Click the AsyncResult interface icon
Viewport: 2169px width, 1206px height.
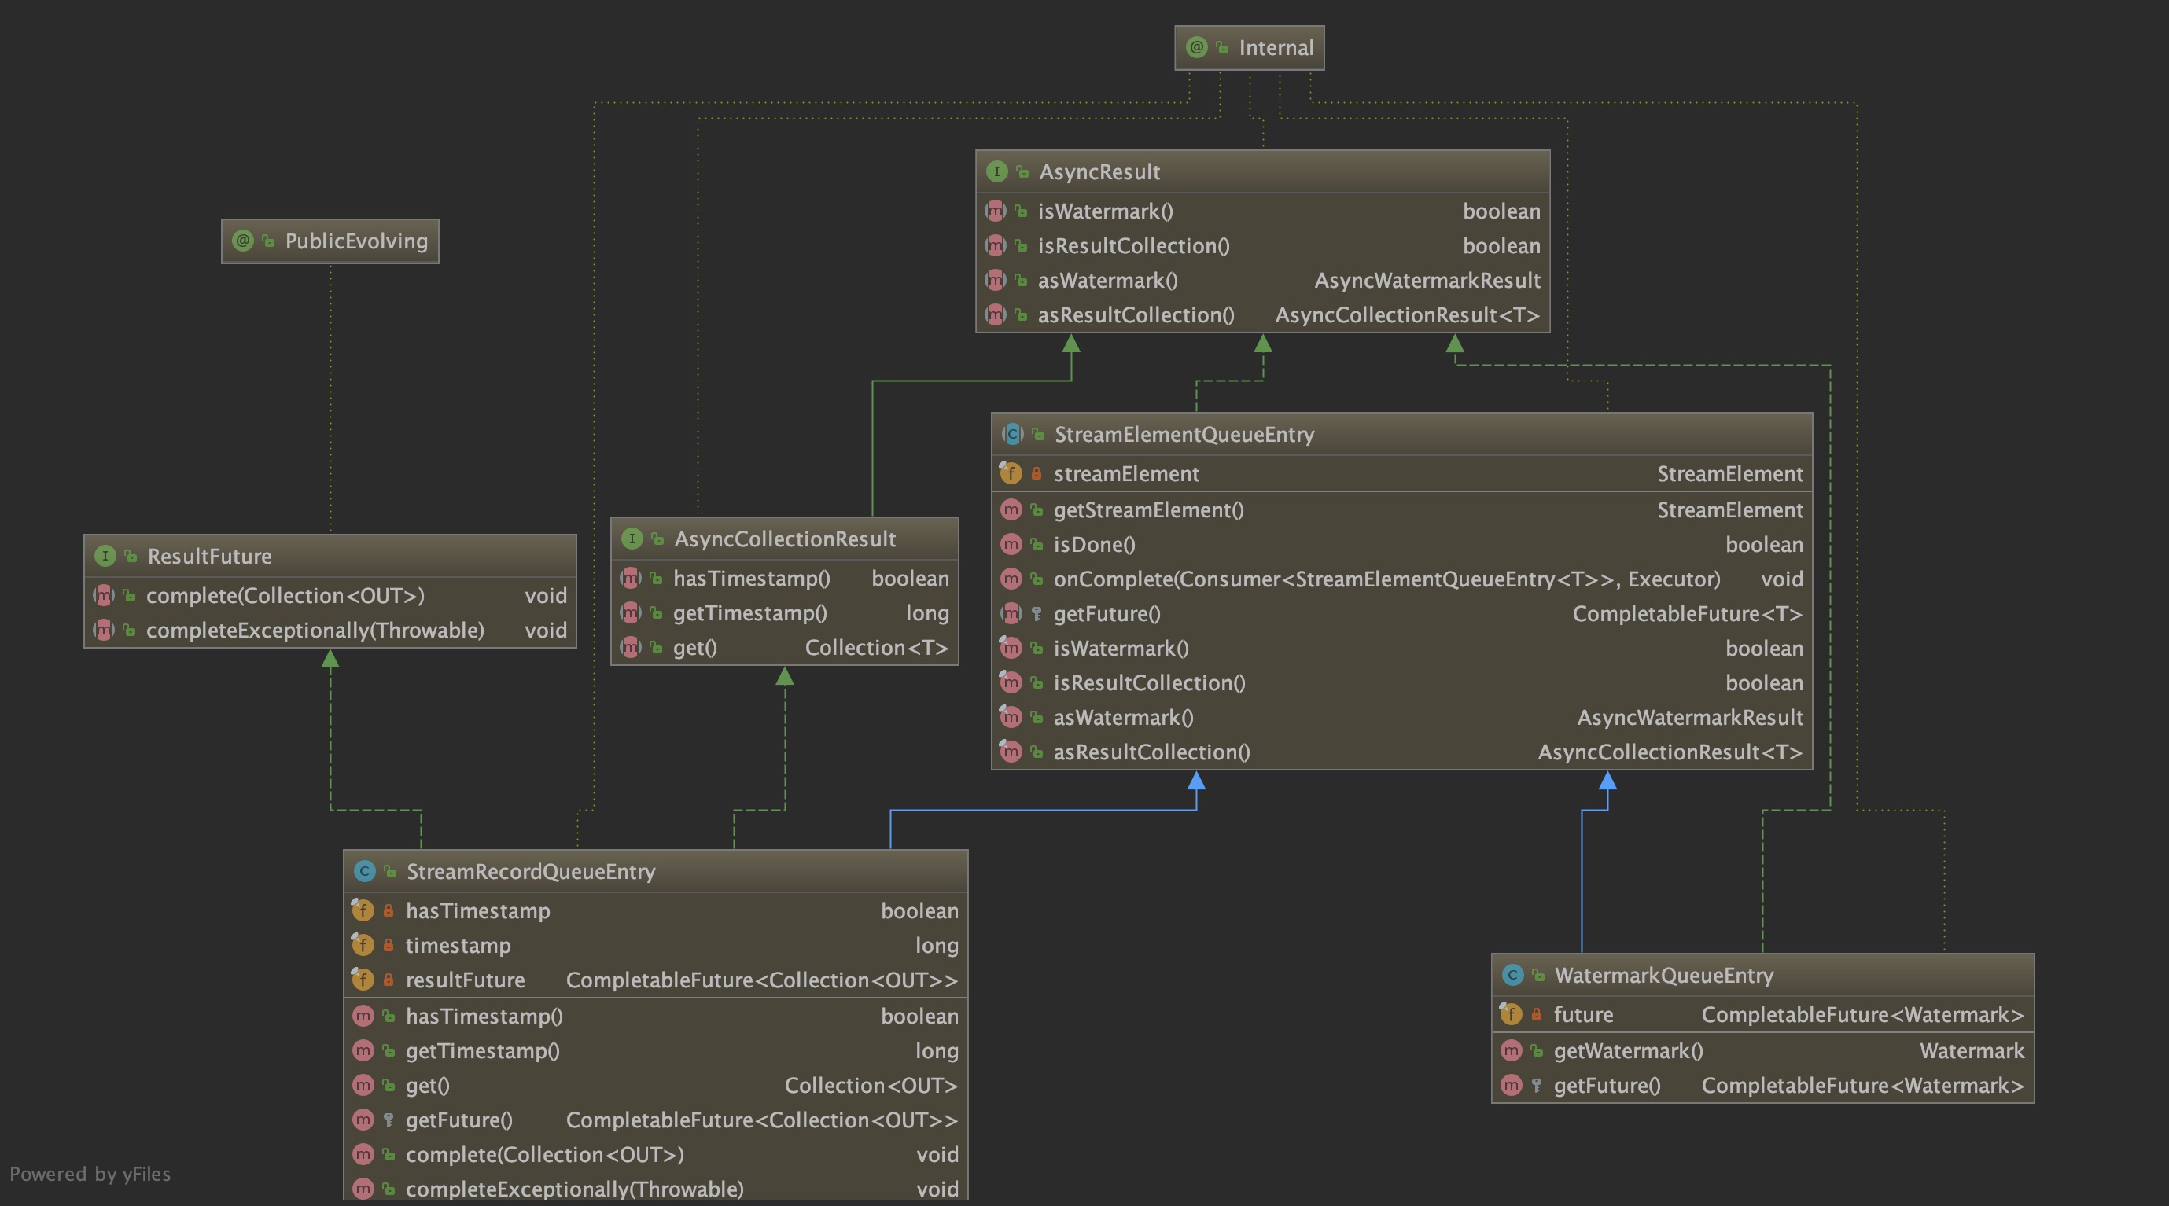tap(996, 171)
